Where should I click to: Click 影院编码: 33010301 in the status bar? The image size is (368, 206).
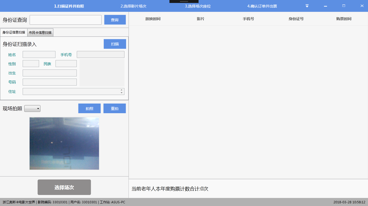[53, 202]
